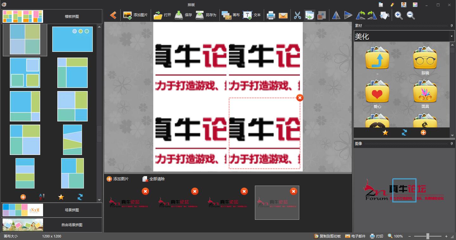This screenshot has width=456, height=240.
Task: Flip the image vertically
Action: click(348, 15)
